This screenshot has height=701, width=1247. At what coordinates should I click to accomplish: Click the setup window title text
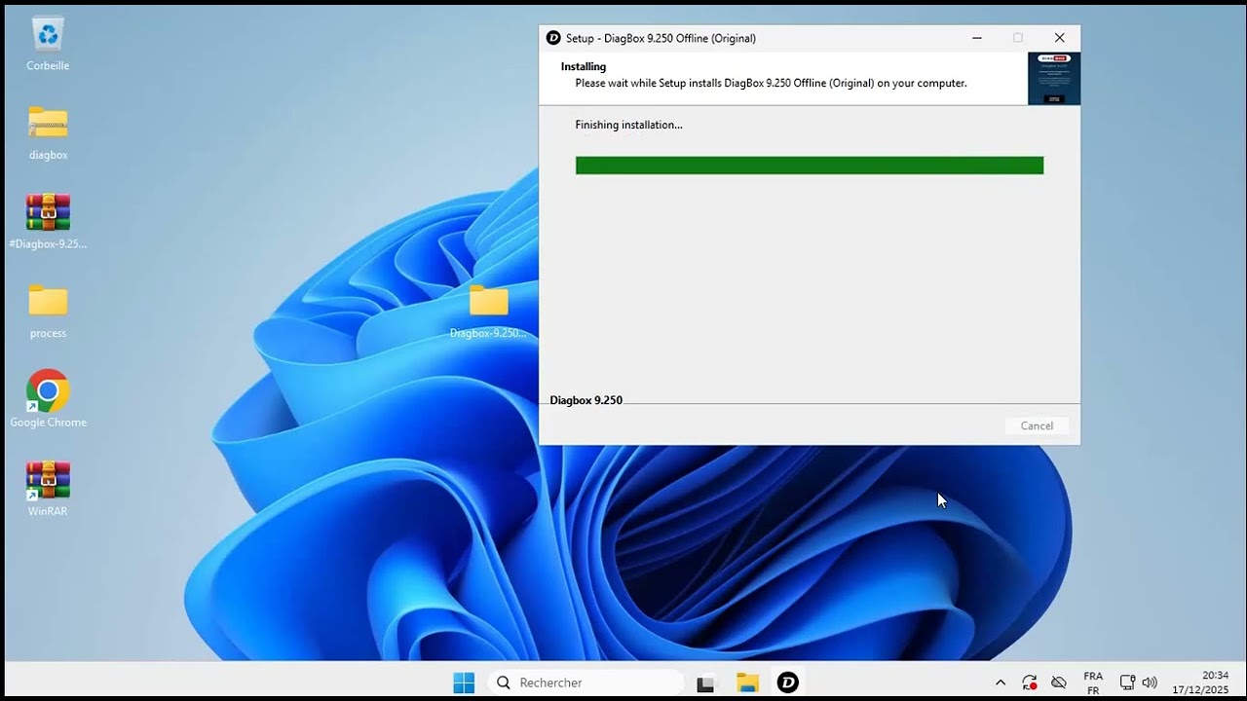coord(661,38)
